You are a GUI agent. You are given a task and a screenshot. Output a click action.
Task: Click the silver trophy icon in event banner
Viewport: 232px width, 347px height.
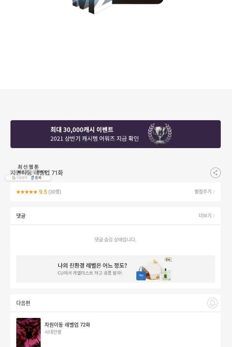coord(160,134)
